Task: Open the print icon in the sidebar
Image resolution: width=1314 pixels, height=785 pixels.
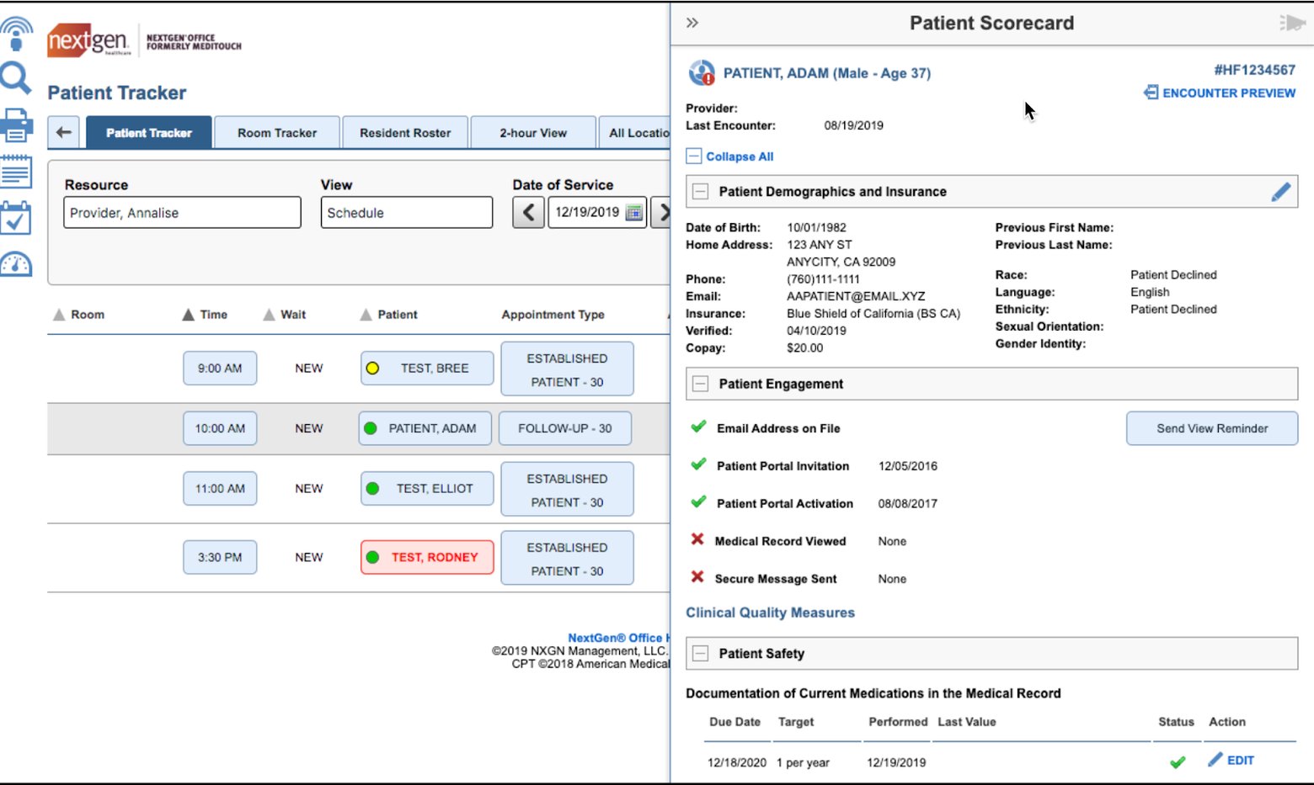Action: click(15, 125)
